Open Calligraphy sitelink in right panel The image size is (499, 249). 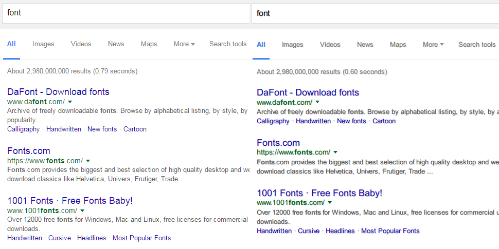point(273,121)
